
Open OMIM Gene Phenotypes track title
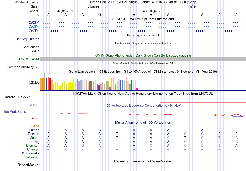[143, 55]
